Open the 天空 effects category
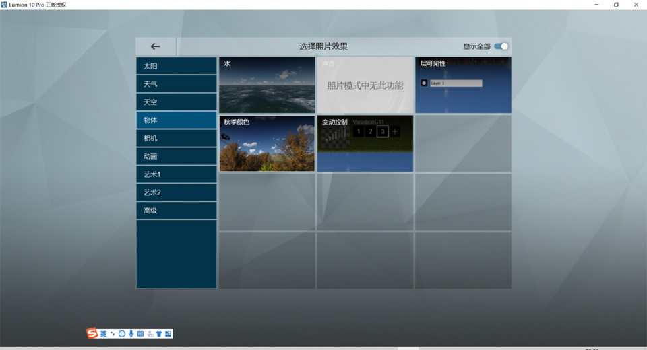647x350 pixels. [x=176, y=102]
